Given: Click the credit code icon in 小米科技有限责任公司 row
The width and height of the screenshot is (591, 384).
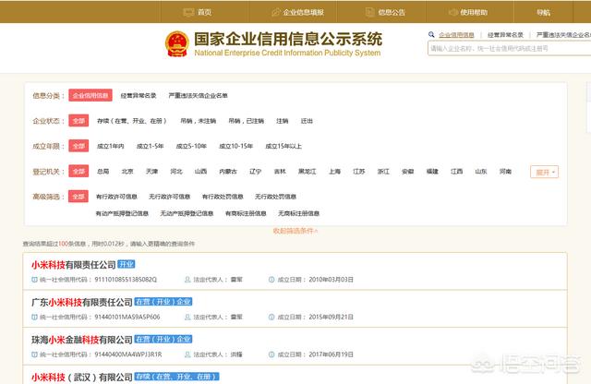Looking at the screenshot, I should coord(35,280).
